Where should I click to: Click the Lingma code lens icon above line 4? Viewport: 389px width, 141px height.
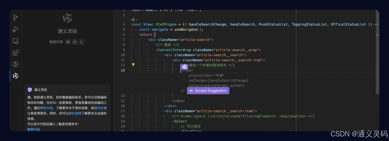click(x=133, y=20)
